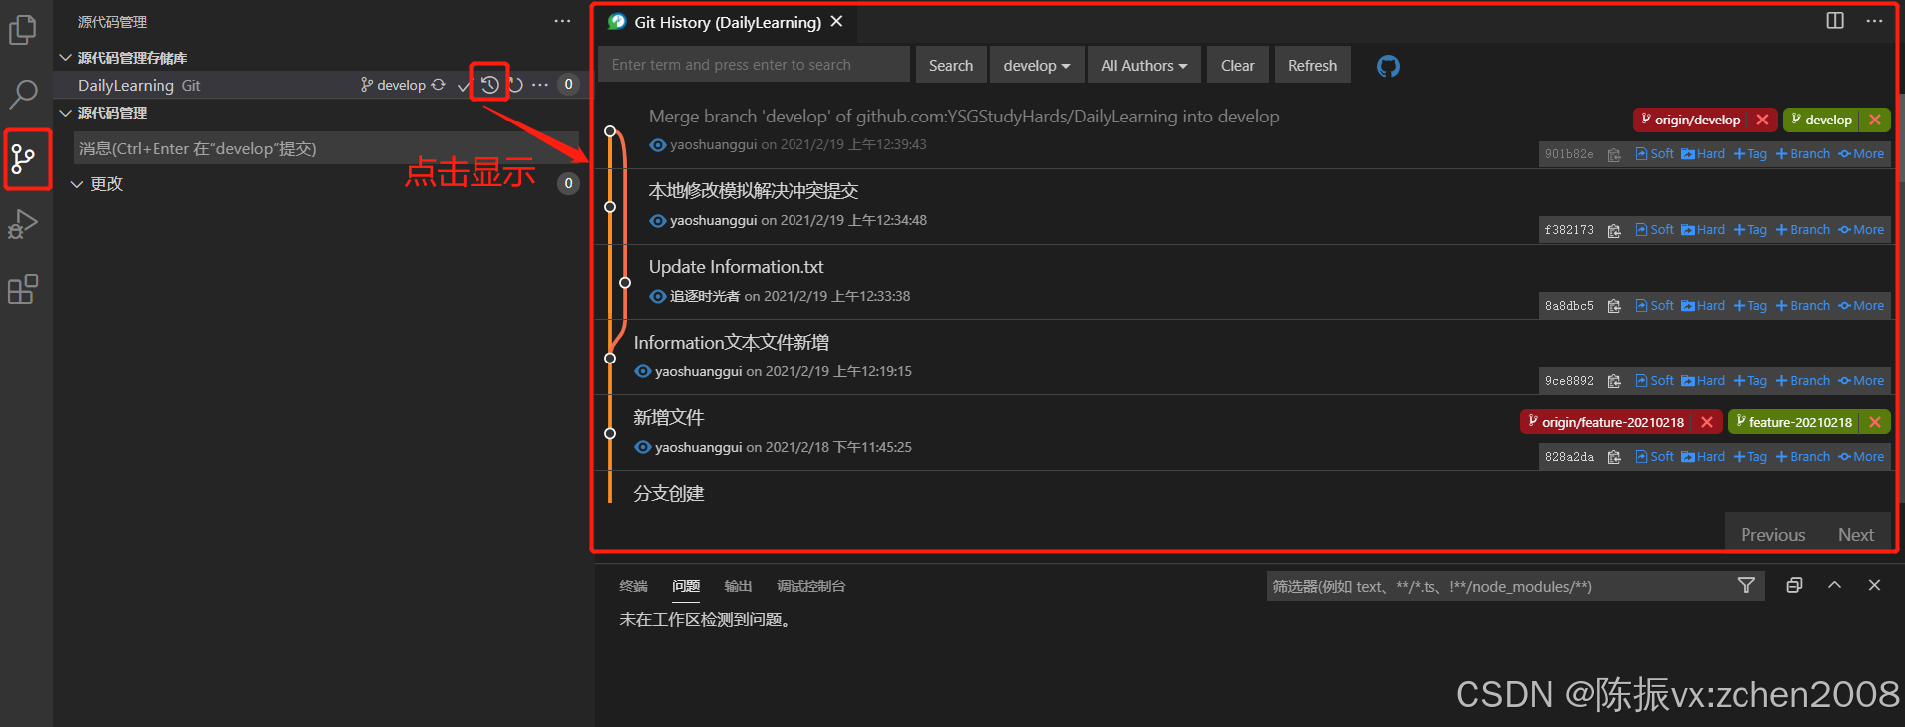The height and width of the screenshot is (727, 1905).
Task: Add a Tag to commit 8a8dbc5
Action: click(x=1750, y=306)
